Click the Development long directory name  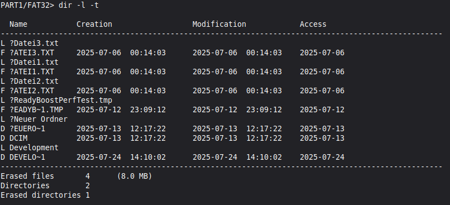(34, 147)
